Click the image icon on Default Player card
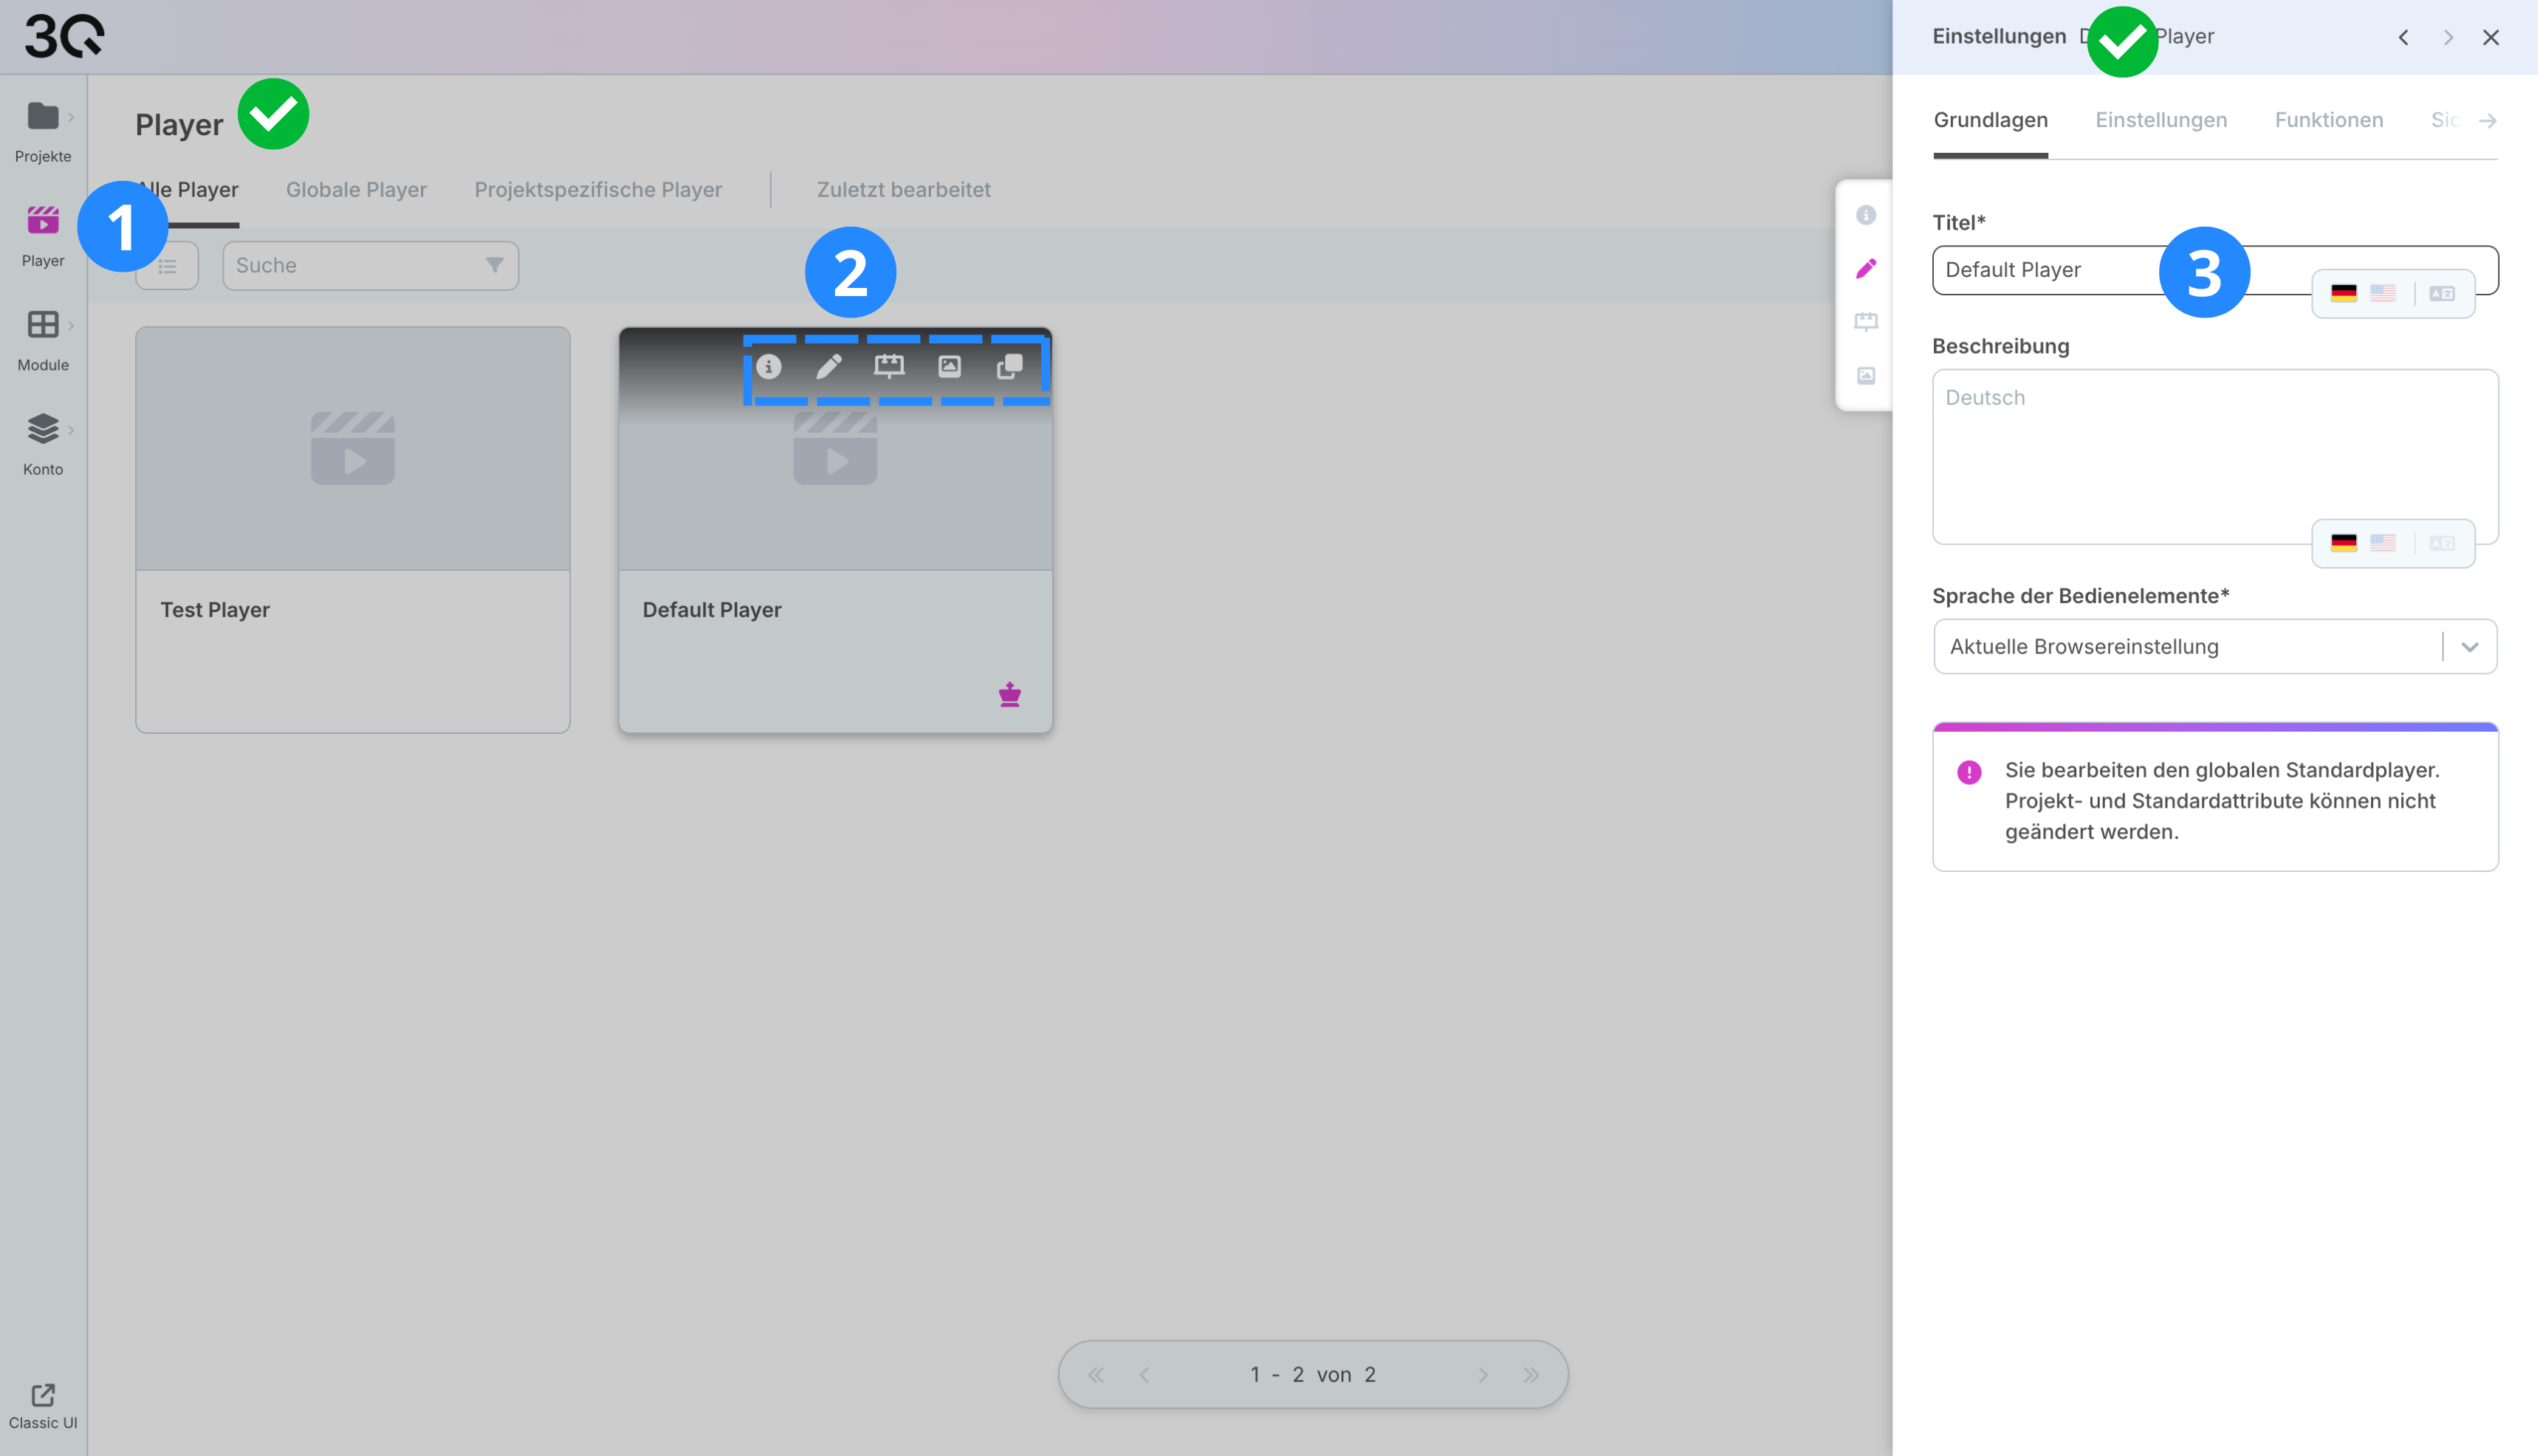The image size is (2540, 1456). pos(950,367)
